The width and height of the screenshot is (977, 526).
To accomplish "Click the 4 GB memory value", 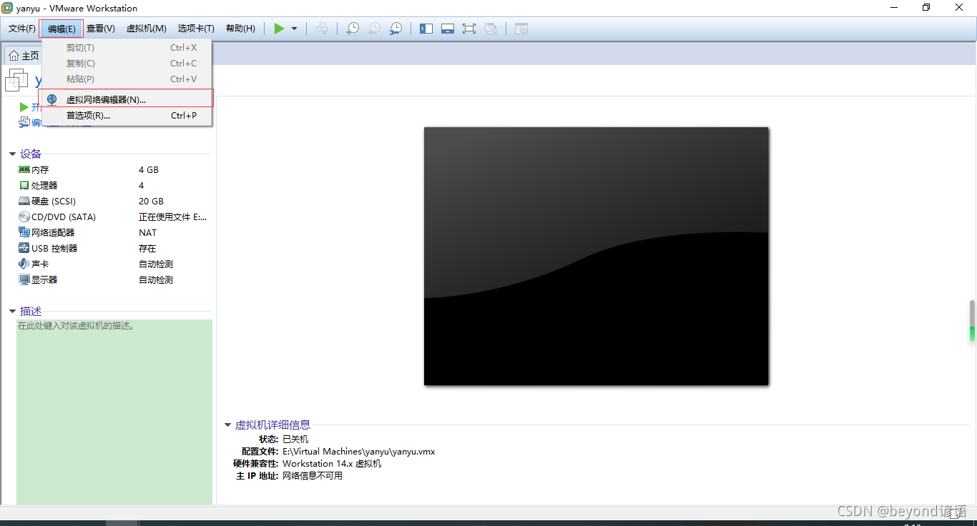I will pyautogui.click(x=149, y=169).
